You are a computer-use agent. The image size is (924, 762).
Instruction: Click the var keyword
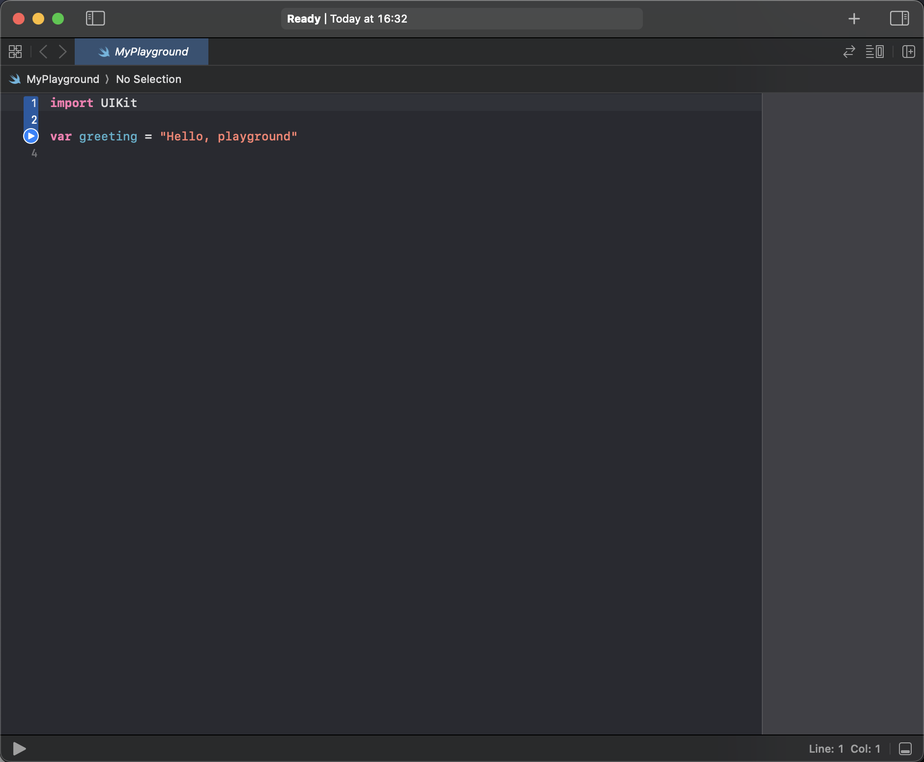click(61, 136)
